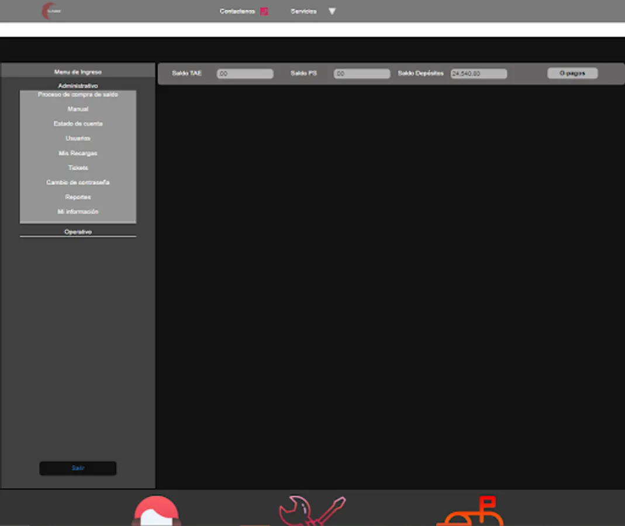Click the Saldo Depósitos amount field
The image size is (625, 526).
(479, 73)
